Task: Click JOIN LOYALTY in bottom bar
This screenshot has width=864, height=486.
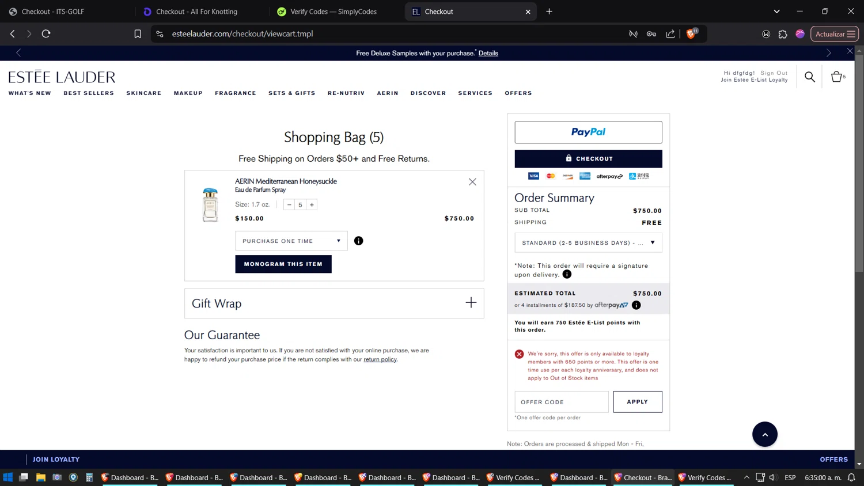Action: pos(56,460)
